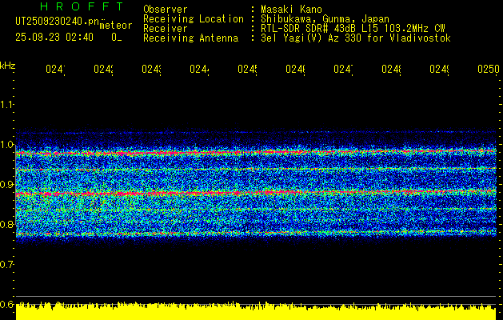Click the 0.8 kHz axis label
Screen dimensions: 503x320
pos(6,224)
